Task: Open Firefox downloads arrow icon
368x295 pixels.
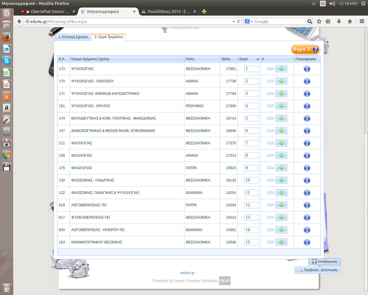Action: (x=339, y=21)
